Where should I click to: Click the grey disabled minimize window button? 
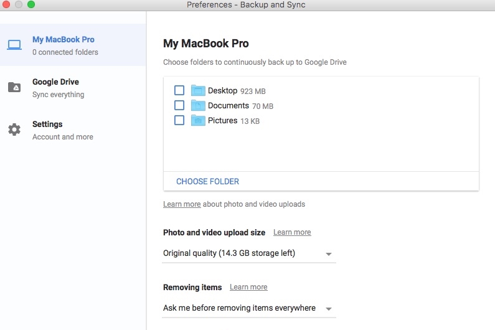coord(19,4)
